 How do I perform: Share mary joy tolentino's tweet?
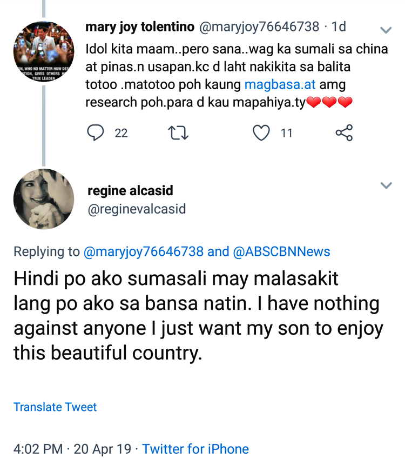[344, 132]
